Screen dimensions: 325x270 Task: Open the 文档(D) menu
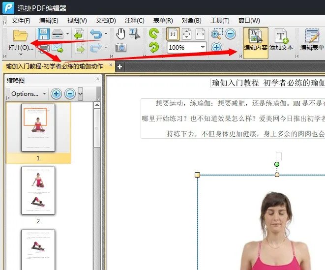(106, 21)
